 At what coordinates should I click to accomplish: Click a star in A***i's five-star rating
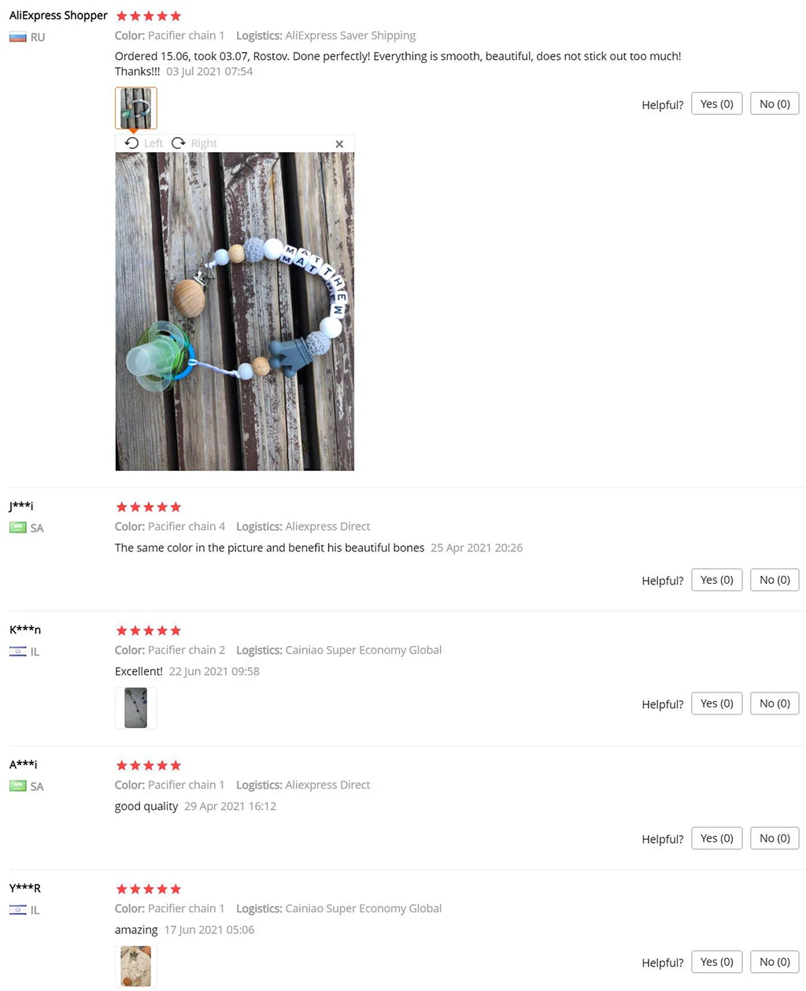pos(148,765)
